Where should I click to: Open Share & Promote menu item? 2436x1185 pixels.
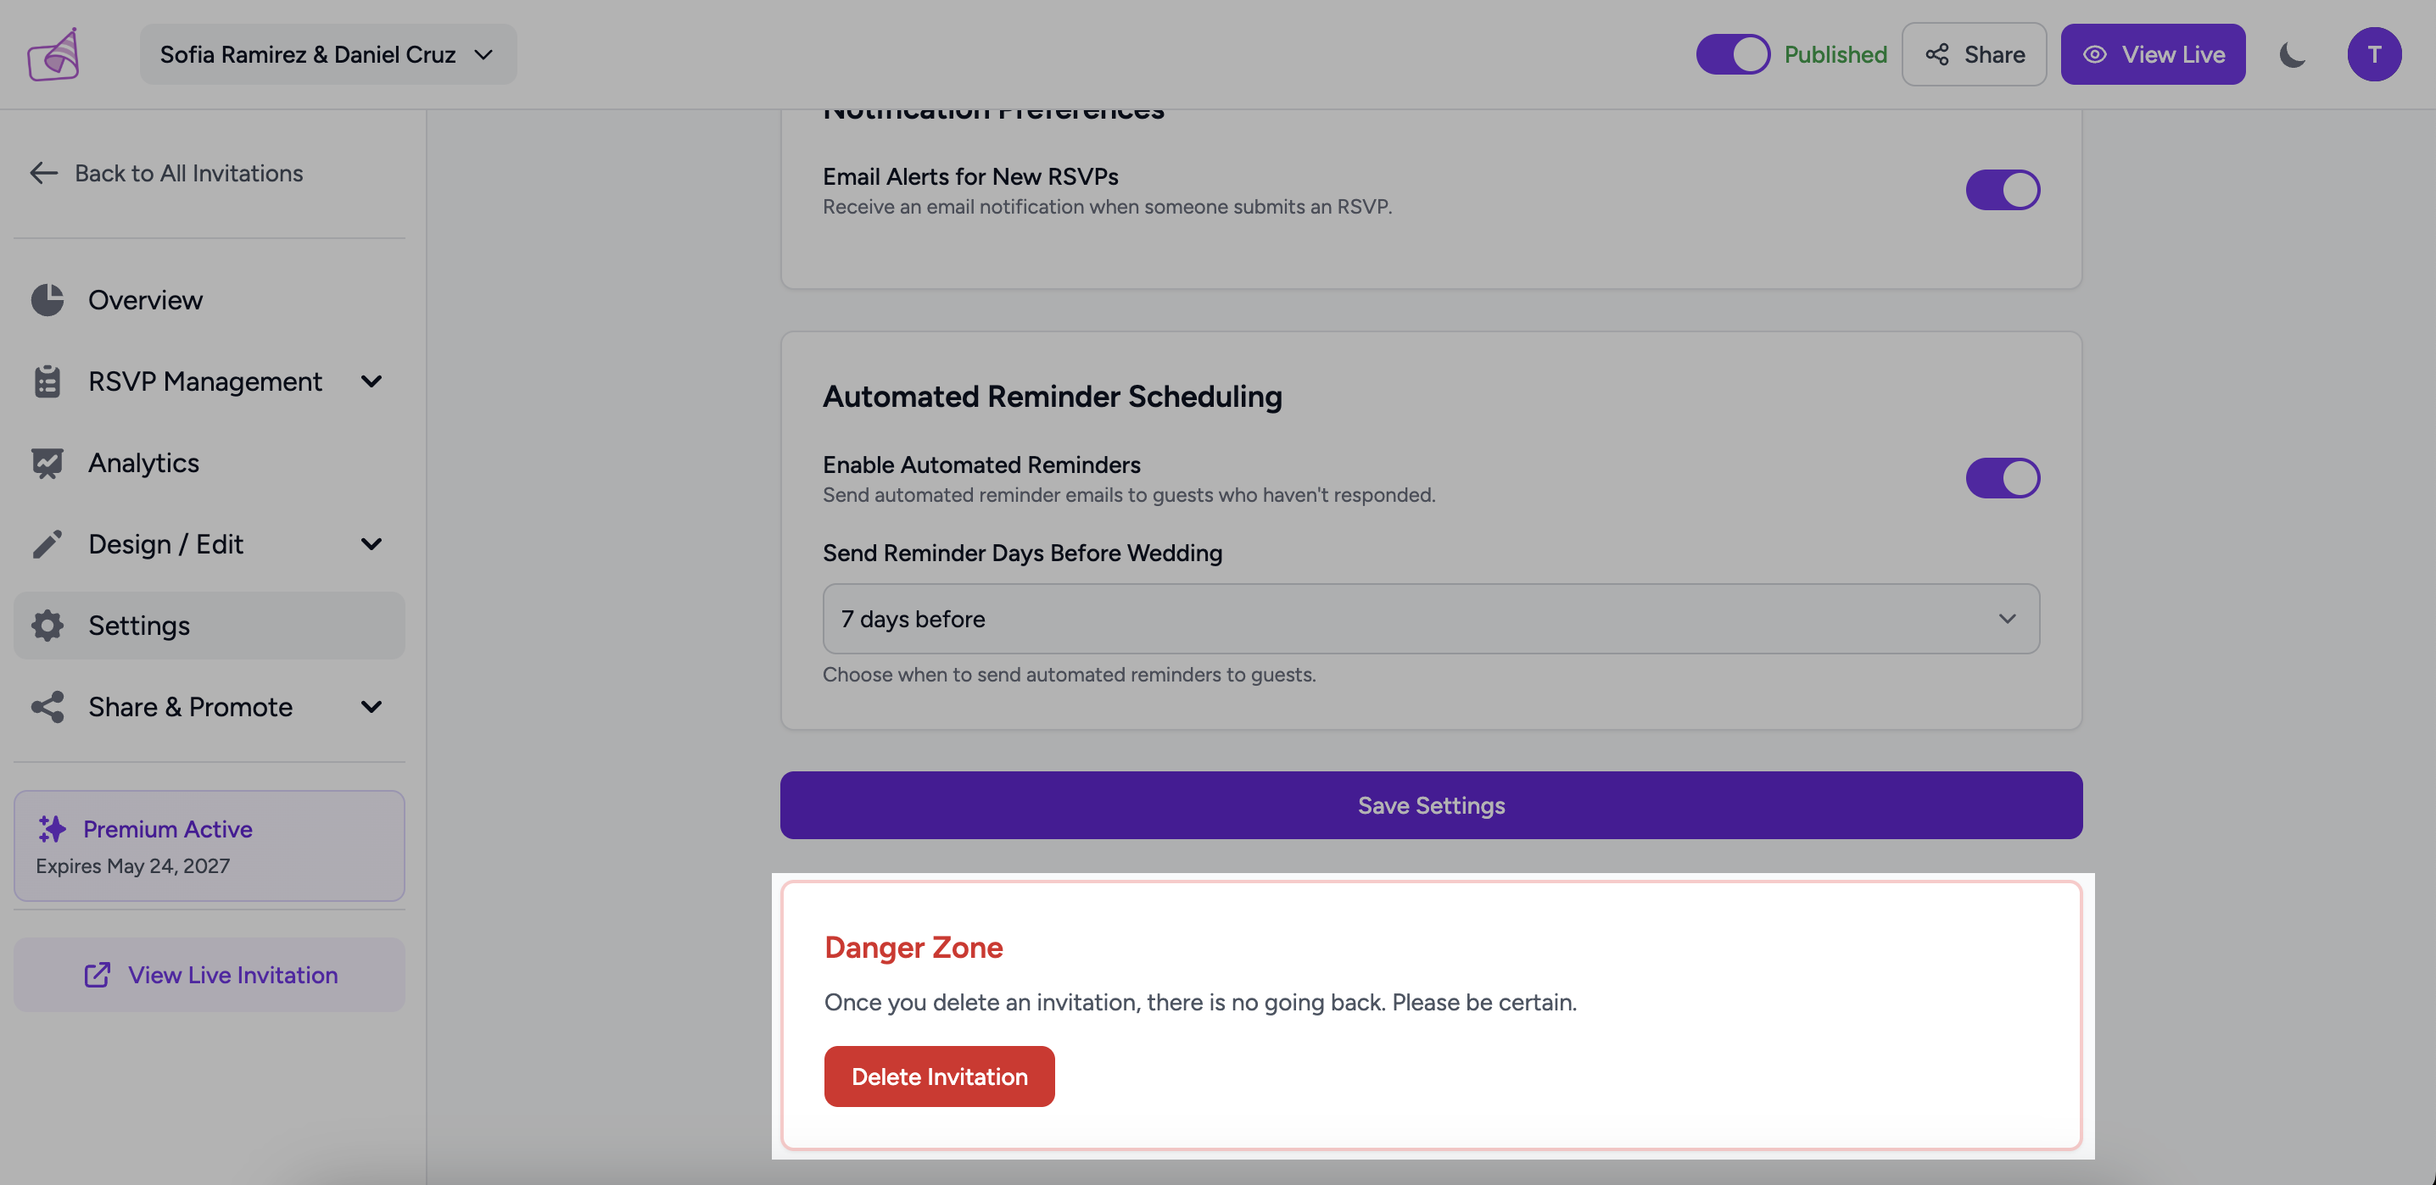[209, 707]
